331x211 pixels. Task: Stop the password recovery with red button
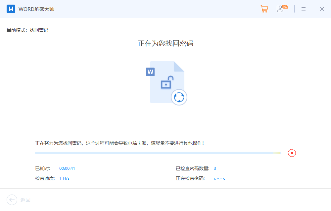click(292, 153)
